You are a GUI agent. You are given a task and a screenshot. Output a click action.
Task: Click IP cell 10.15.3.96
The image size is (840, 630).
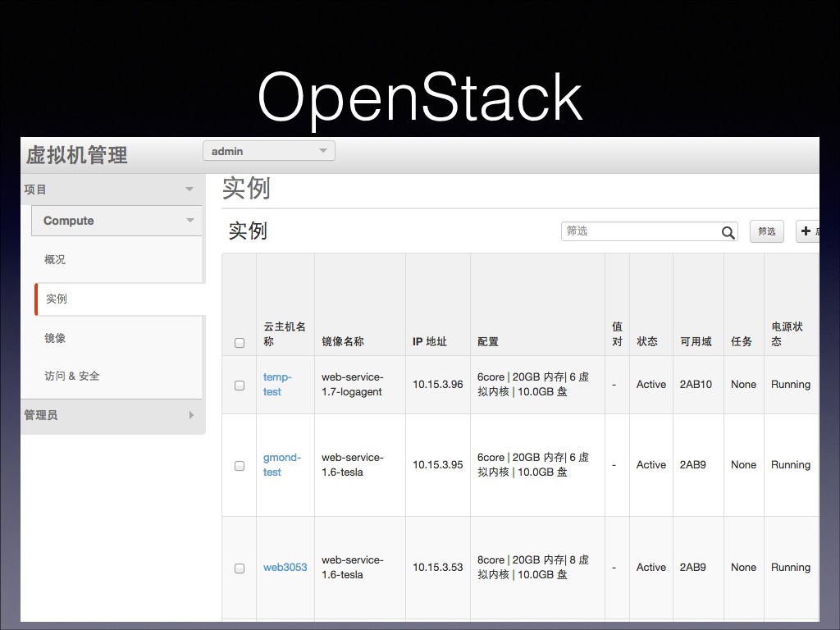(x=438, y=385)
